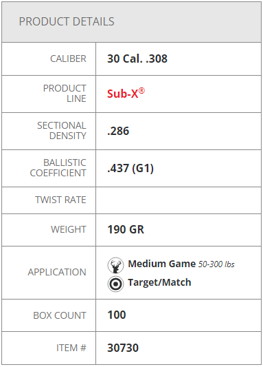Image resolution: width=263 pixels, height=367 pixels.
Task: Select the .286 sectional density value
Action: 118,131
